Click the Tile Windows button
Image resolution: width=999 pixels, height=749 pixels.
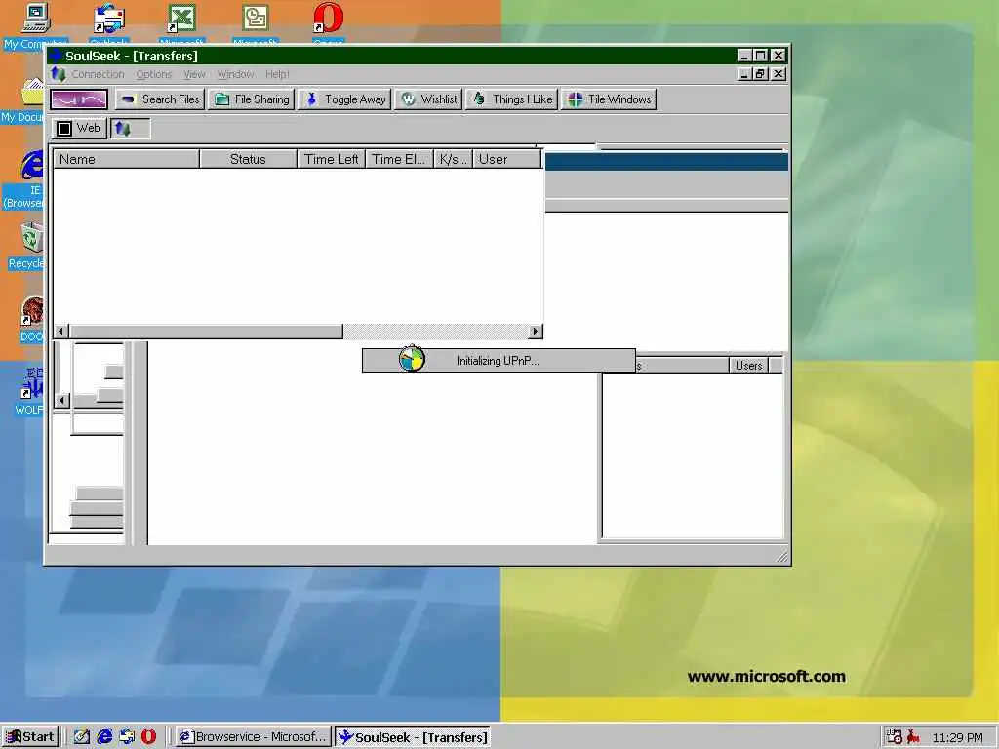point(609,99)
